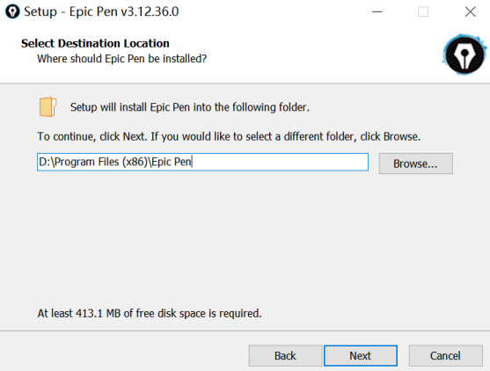Minimize the Epic Pen setup window
Viewport: 490px width, 371px height.
click(377, 11)
